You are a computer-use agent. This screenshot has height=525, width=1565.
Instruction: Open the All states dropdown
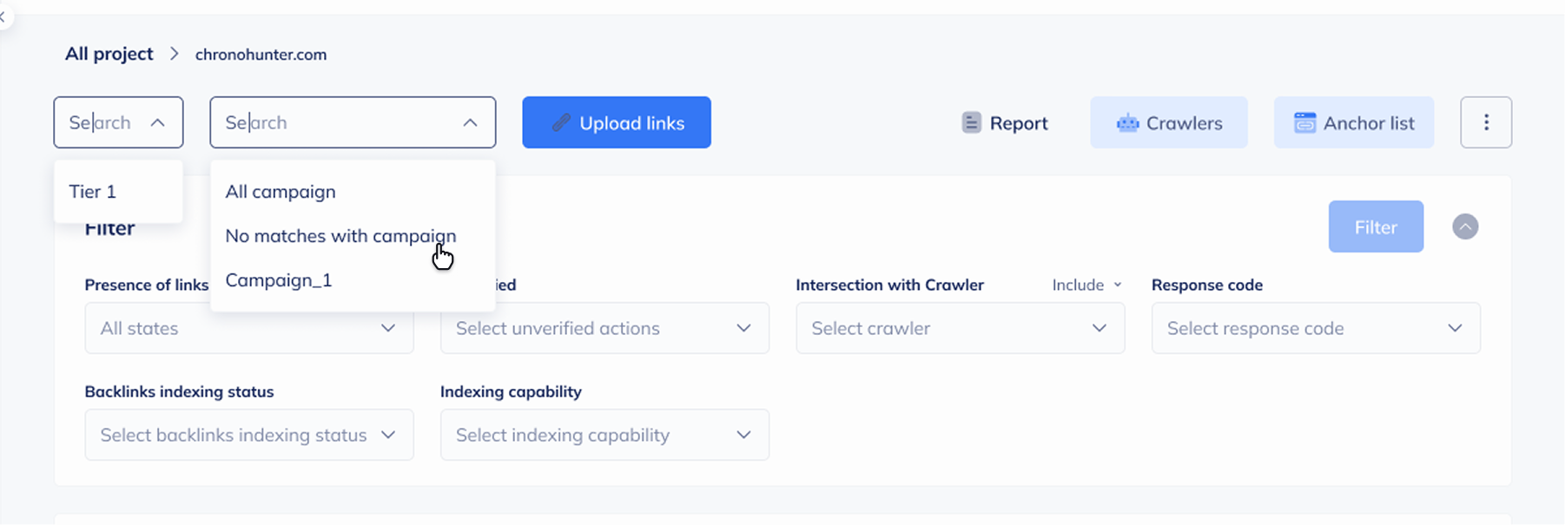pos(249,328)
